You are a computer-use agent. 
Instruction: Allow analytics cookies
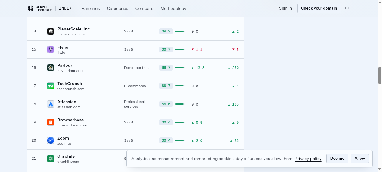coord(360,159)
